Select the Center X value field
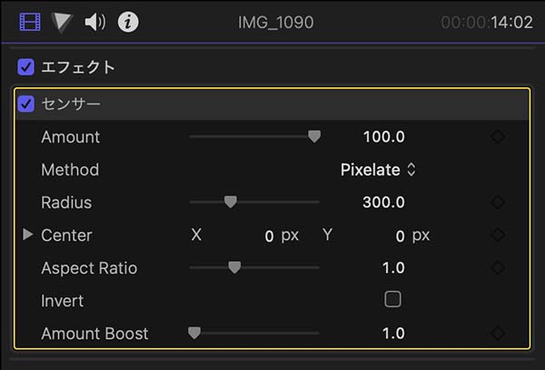Screen dimensions: 545x370 269,236
